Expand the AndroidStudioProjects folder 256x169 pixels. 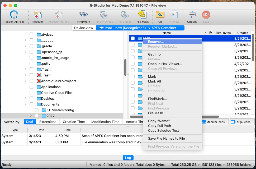point(26,81)
